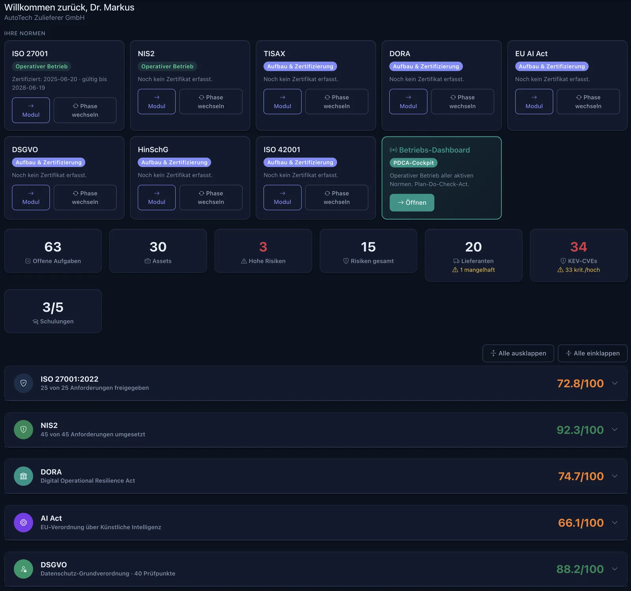
Task: Click the Betriebs-Dashboard broadcast icon
Action: point(393,150)
